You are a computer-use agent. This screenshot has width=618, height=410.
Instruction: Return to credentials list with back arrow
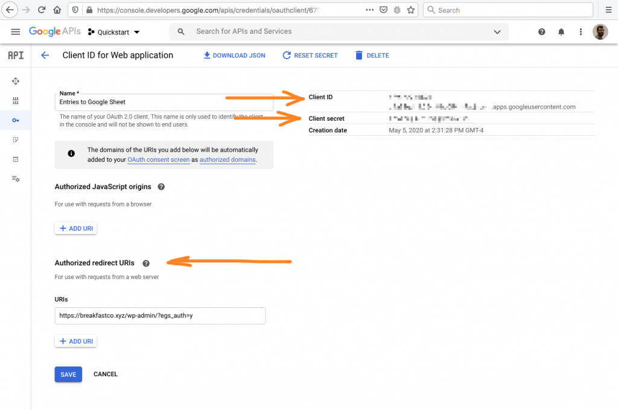click(x=45, y=55)
